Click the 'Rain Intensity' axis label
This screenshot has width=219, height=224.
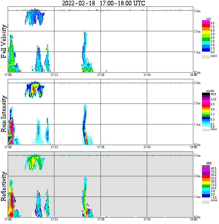pos(4,114)
